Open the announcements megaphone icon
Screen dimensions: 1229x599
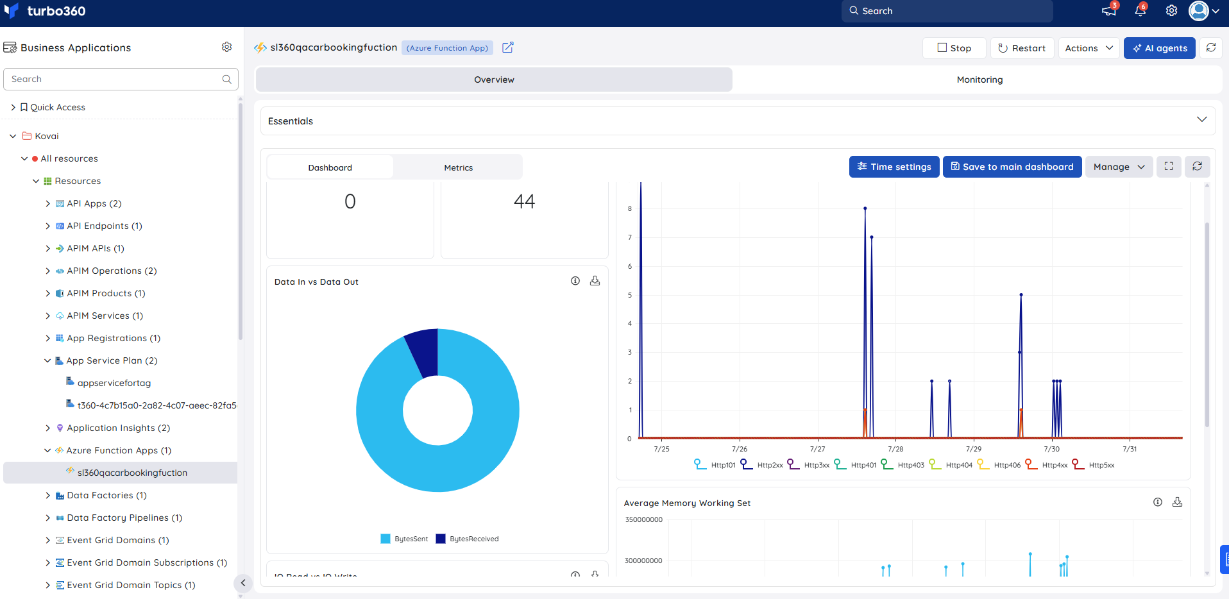(x=1108, y=11)
